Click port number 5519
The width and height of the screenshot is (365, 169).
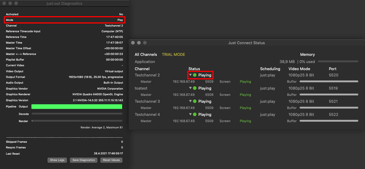(x=333, y=88)
